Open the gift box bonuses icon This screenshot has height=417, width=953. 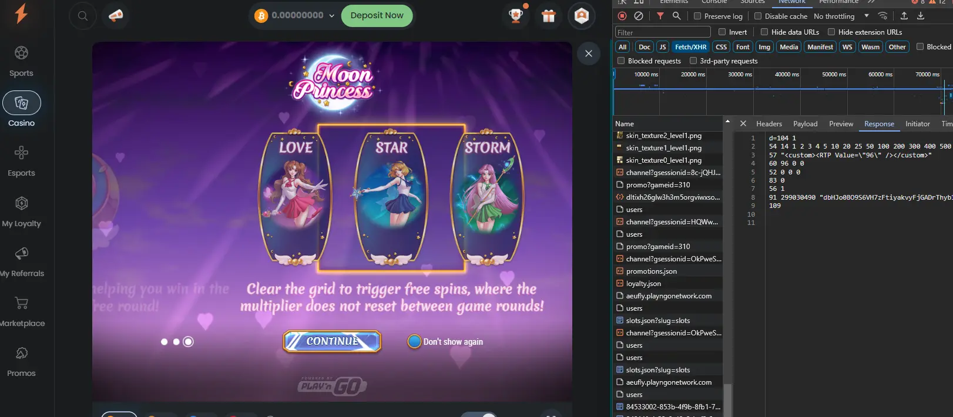click(x=549, y=16)
